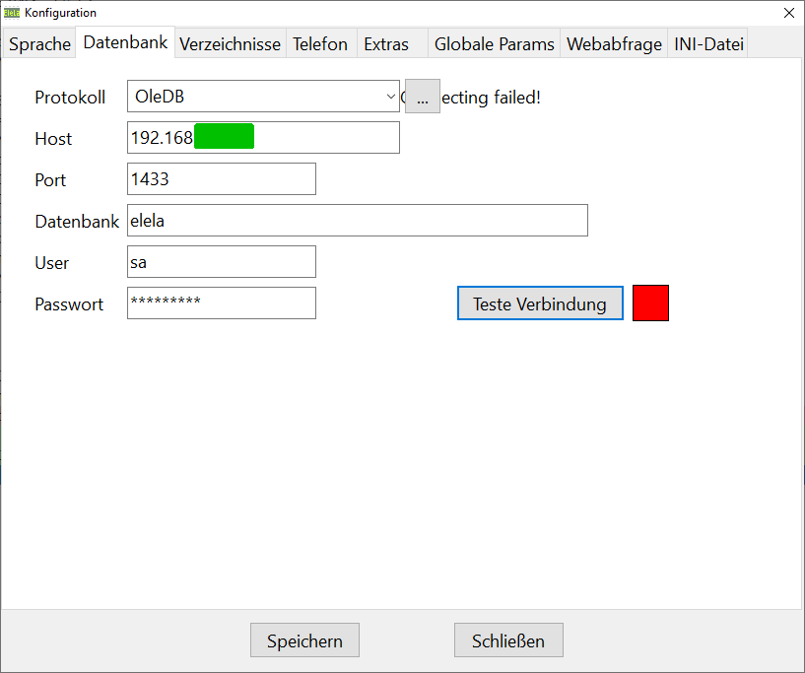Viewport: 805px width, 673px height.
Task: Click the Teste Verbindung button
Action: point(540,303)
